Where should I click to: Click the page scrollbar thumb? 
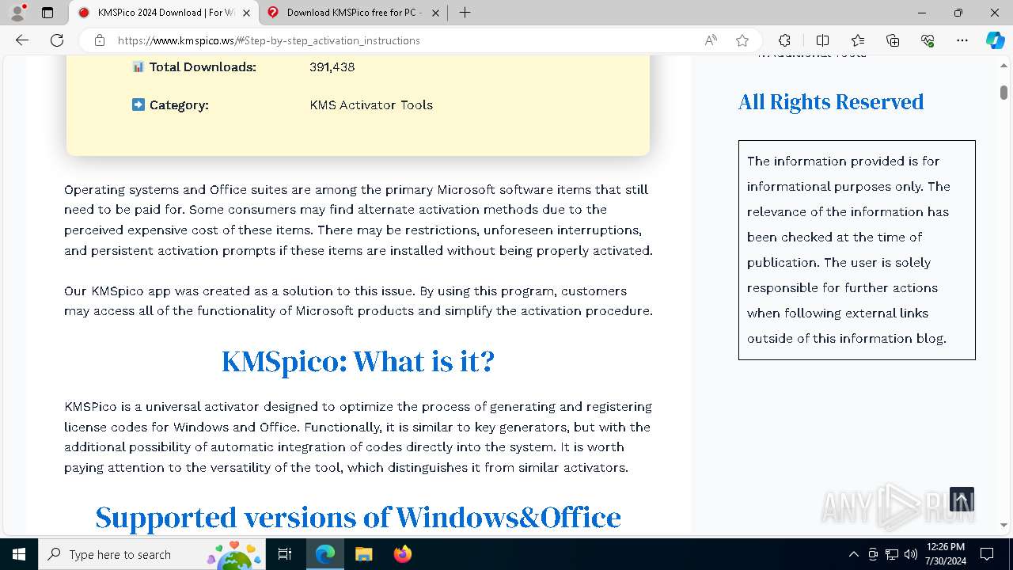click(1004, 92)
